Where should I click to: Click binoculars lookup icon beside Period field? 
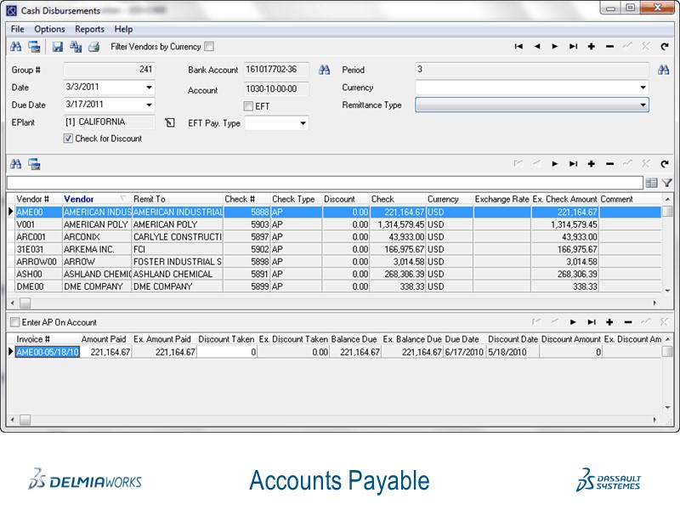click(664, 70)
